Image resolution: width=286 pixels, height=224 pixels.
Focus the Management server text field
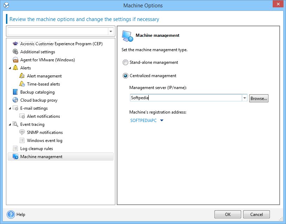pyautogui.click(x=186, y=98)
